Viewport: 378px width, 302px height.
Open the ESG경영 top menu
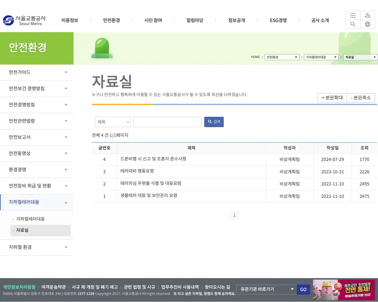pos(278,20)
